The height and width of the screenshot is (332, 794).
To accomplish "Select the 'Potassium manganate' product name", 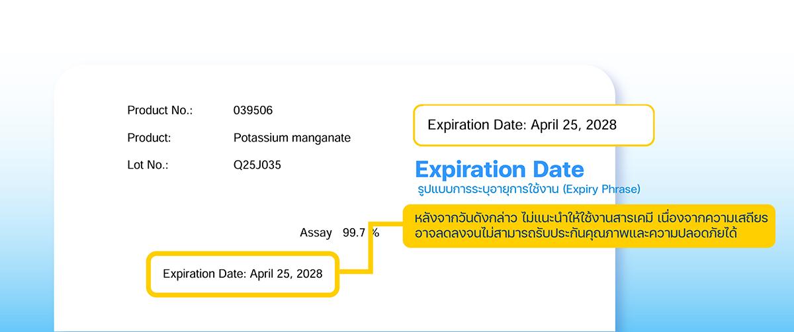I will (292, 138).
